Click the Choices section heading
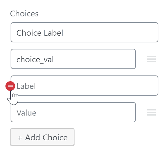168x157 pixels. pos(24,13)
